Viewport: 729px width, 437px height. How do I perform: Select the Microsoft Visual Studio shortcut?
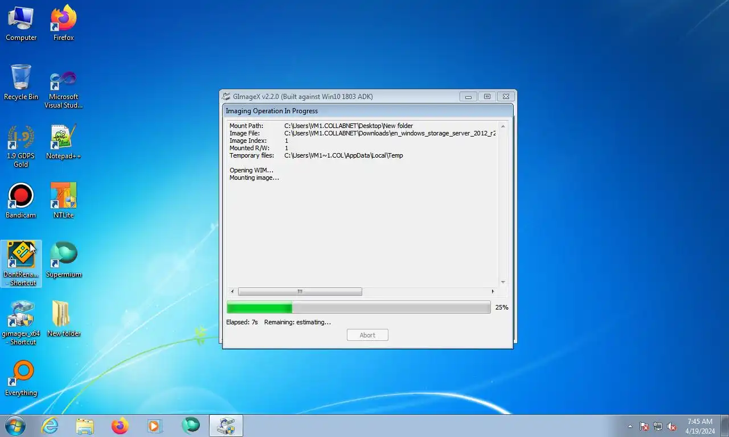pos(64,89)
